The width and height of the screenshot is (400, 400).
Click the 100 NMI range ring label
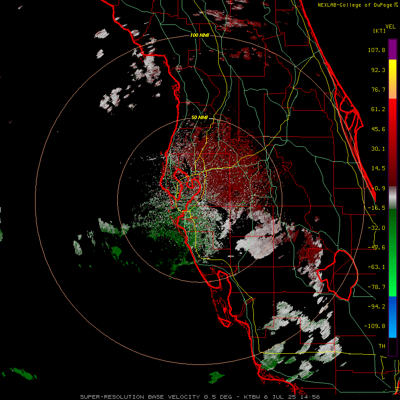(200, 35)
